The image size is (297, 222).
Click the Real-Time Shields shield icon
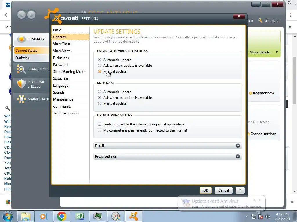pyautogui.click(x=21, y=84)
